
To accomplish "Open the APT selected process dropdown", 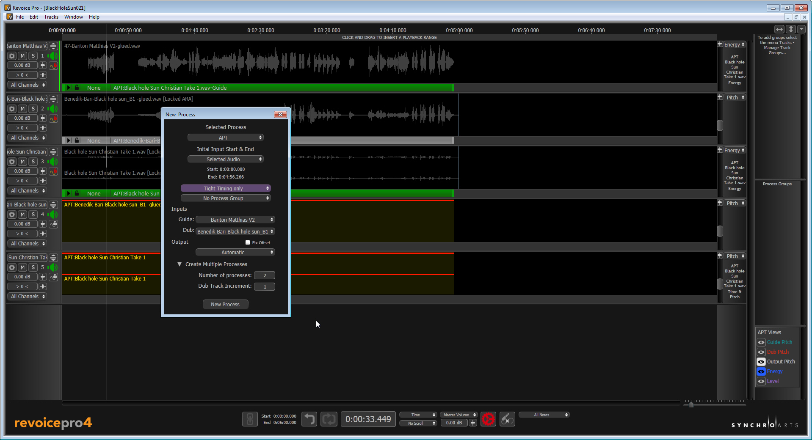I will 226,137.
